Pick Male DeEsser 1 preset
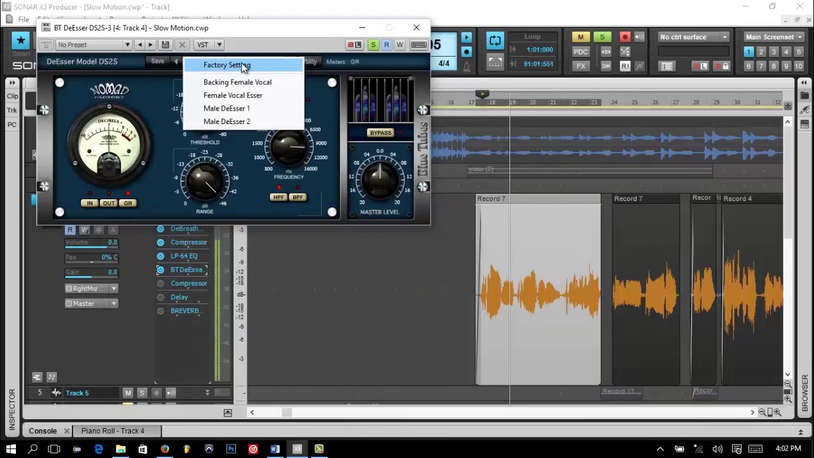The image size is (814, 458). pyautogui.click(x=244, y=108)
